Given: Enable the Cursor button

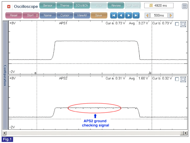Looking at the screenshot, I should point(65,15).
